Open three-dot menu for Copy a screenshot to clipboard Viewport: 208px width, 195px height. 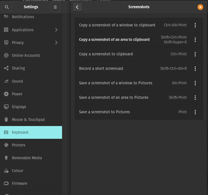[195, 54]
